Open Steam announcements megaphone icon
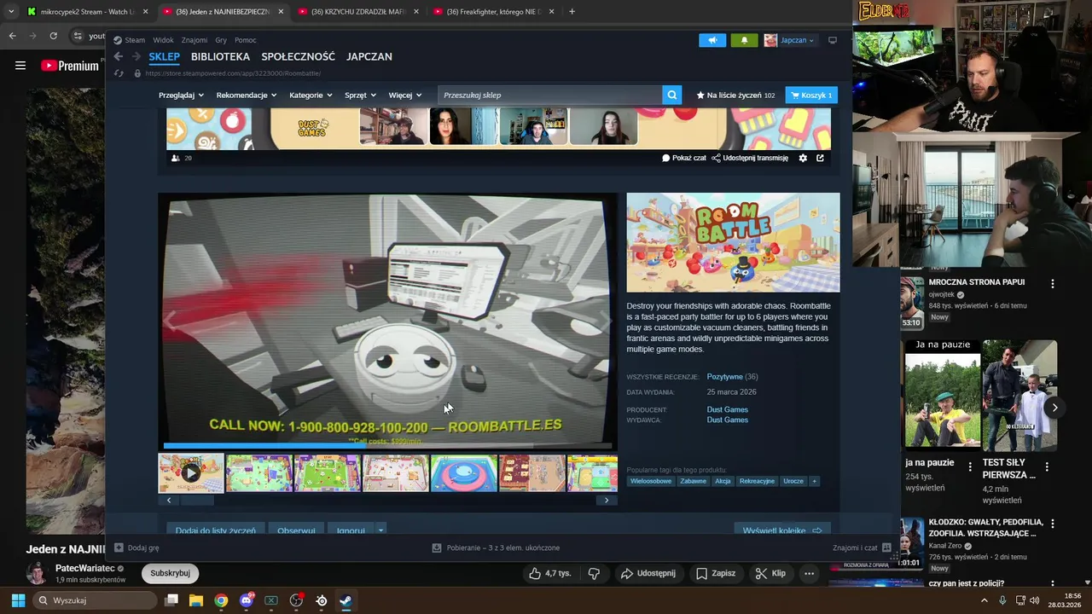1092x614 pixels. (712, 40)
